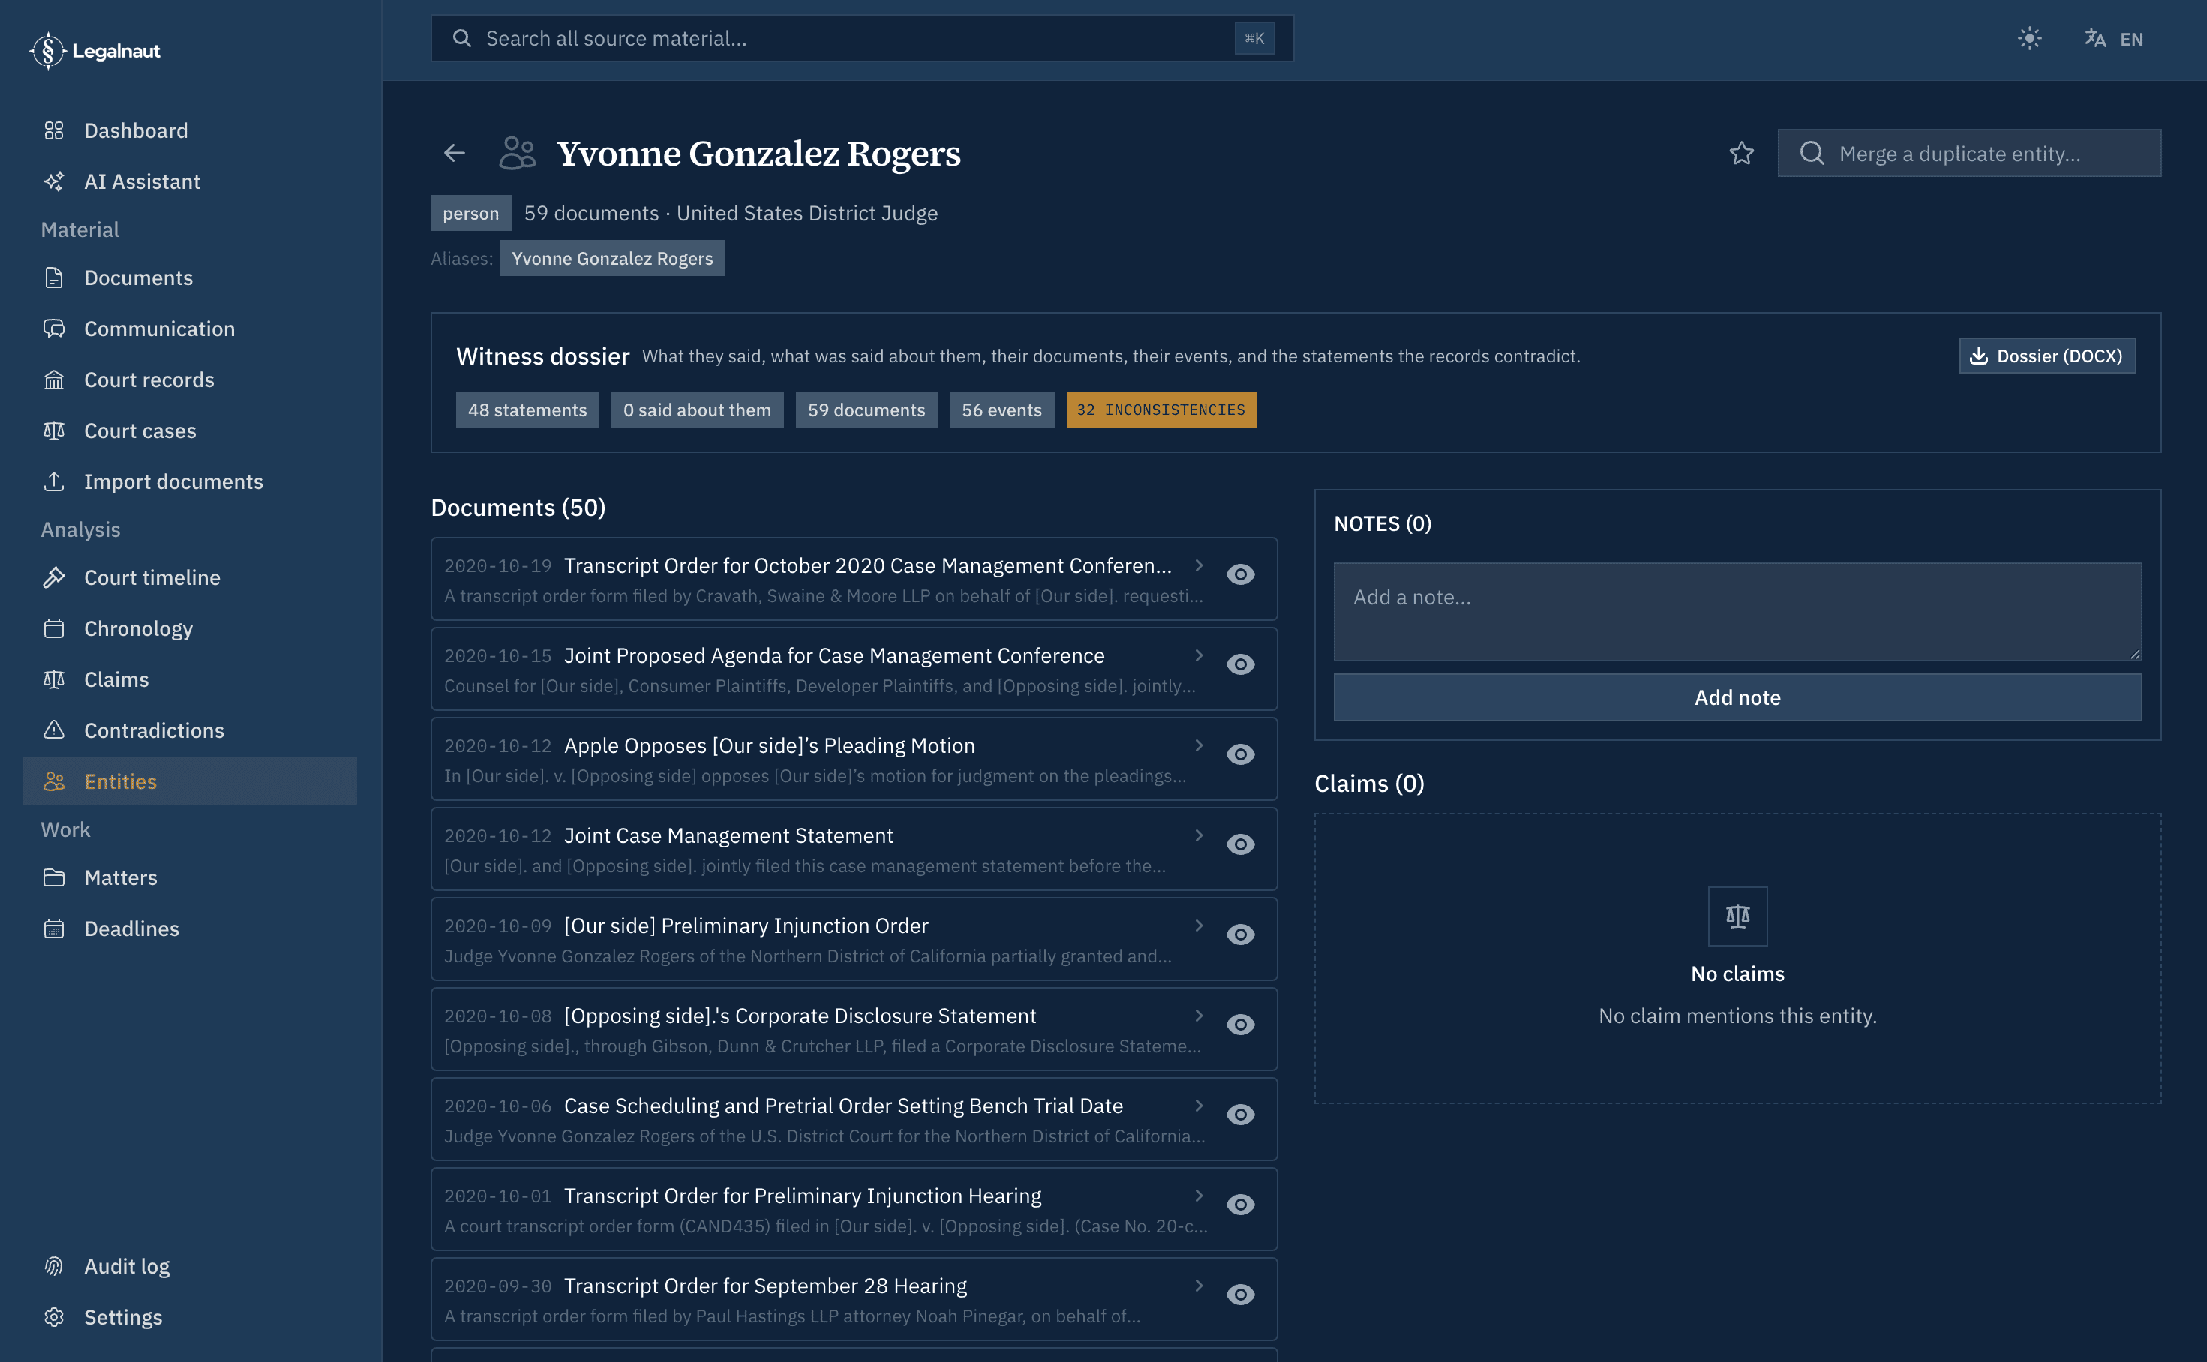Open the EN language selector
2207x1362 pixels.
click(2113, 39)
